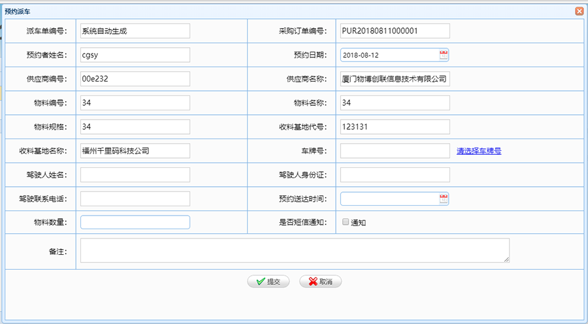The width and height of the screenshot is (588, 324).
Task: Click the 车牌号 label
Action: click(314, 151)
